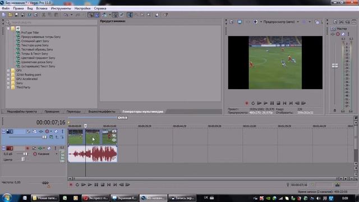Screen dimensions: 359x202
Task: Click timeline Go to Start button
Action: (109, 185)
